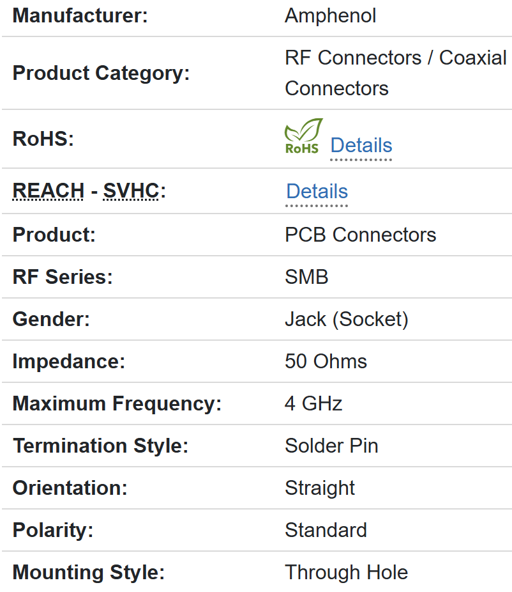Select the RF Connectors / Coaxial Connectors value

tap(395, 73)
